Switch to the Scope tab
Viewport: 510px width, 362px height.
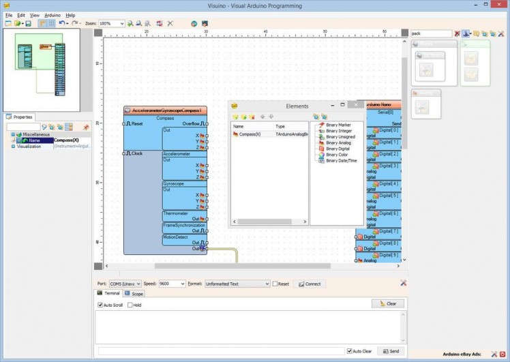click(x=134, y=294)
